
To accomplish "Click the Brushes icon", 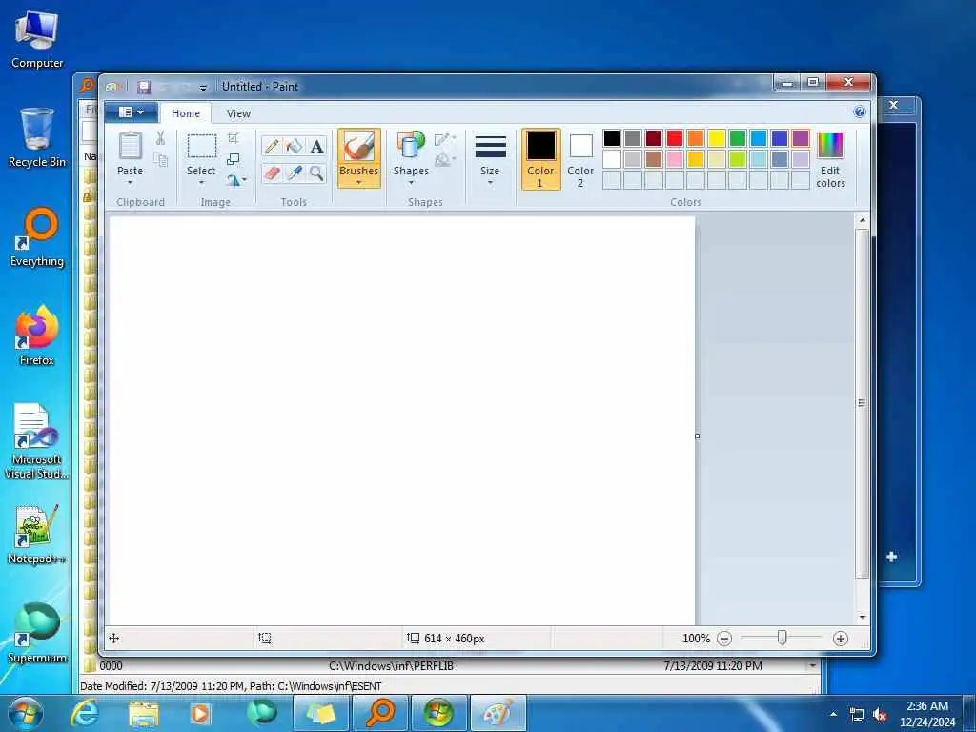I will (x=359, y=147).
